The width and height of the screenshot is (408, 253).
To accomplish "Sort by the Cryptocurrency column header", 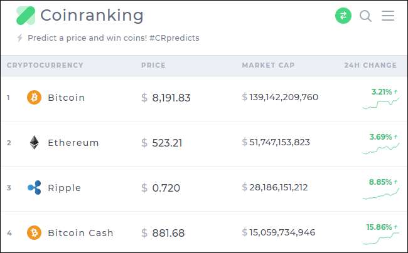I will click(x=45, y=65).
